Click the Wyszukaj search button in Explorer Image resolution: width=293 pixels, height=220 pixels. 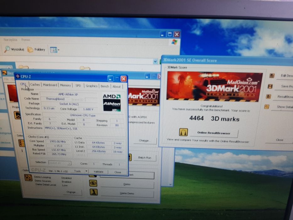pyautogui.click(x=14, y=49)
